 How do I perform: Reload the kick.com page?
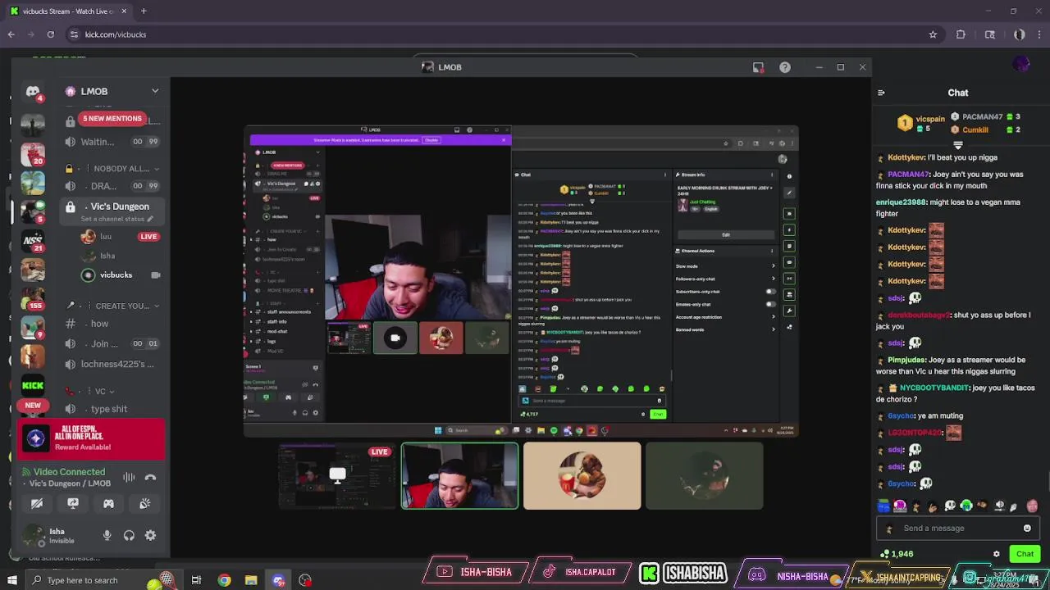(50, 34)
